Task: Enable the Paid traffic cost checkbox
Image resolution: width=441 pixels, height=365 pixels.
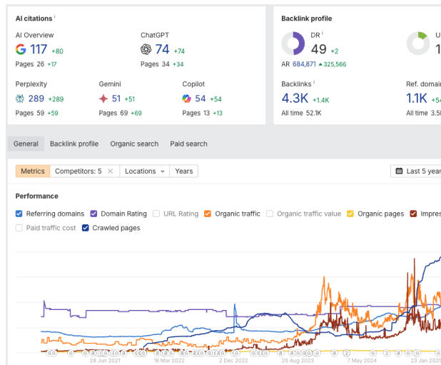Action: coord(19,228)
